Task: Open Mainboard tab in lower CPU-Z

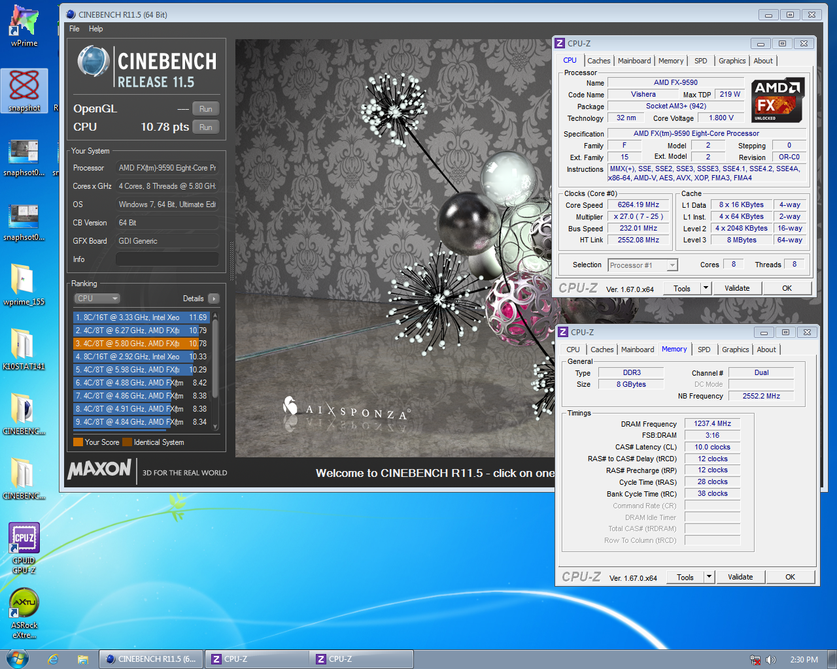Action: coord(638,350)
